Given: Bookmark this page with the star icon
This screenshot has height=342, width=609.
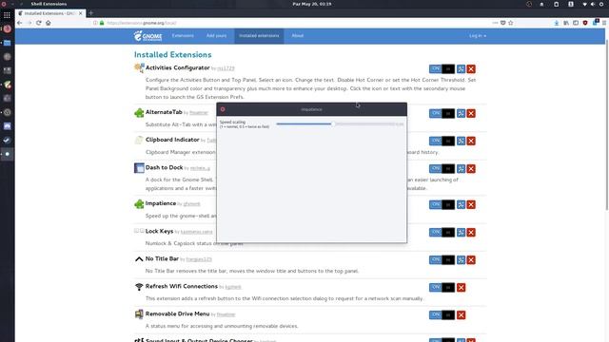Looking at the screenshot, I should click(511, 23).
